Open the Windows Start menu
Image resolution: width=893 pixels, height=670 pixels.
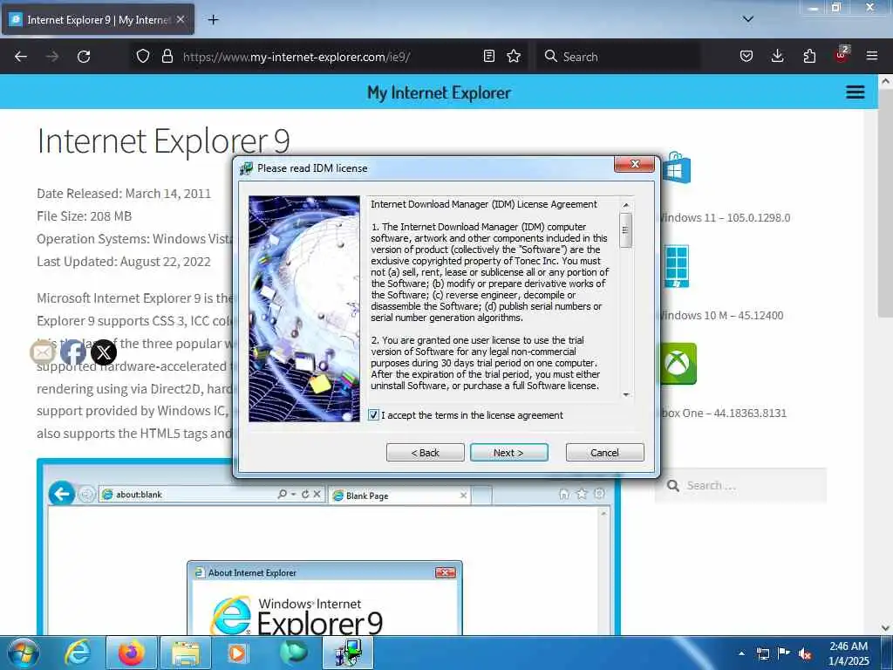click(23, 653)
